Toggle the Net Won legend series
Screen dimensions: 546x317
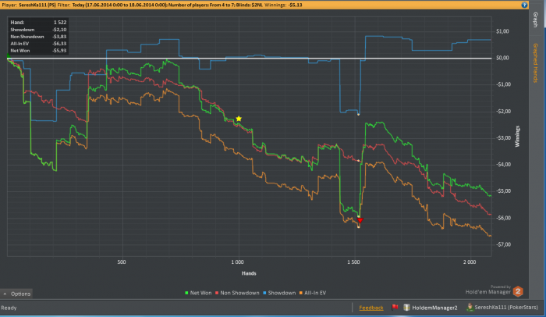(x=198, y=293)
